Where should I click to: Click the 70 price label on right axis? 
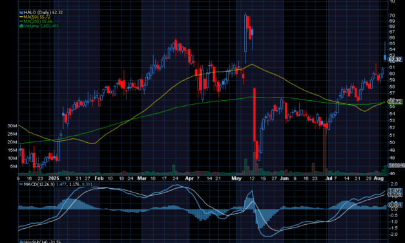pyautogui.click(x=392, y=16)
